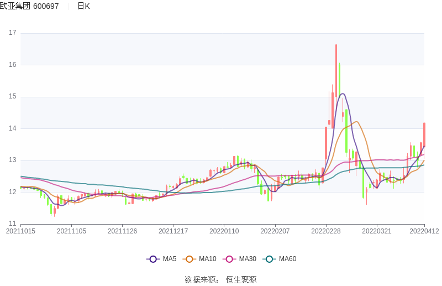This screenshot has height=286, width=442.
Task: Click the orange MA10 legend circle marker
Action: (x=190, y=259)
